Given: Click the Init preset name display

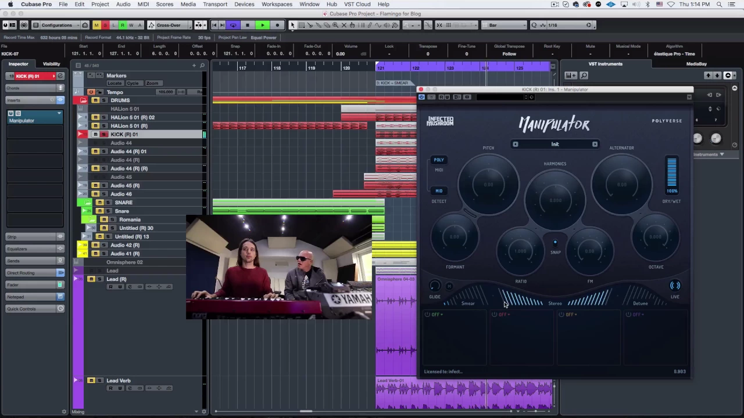Looking at the screenshot, I should [x=555, y=144].
